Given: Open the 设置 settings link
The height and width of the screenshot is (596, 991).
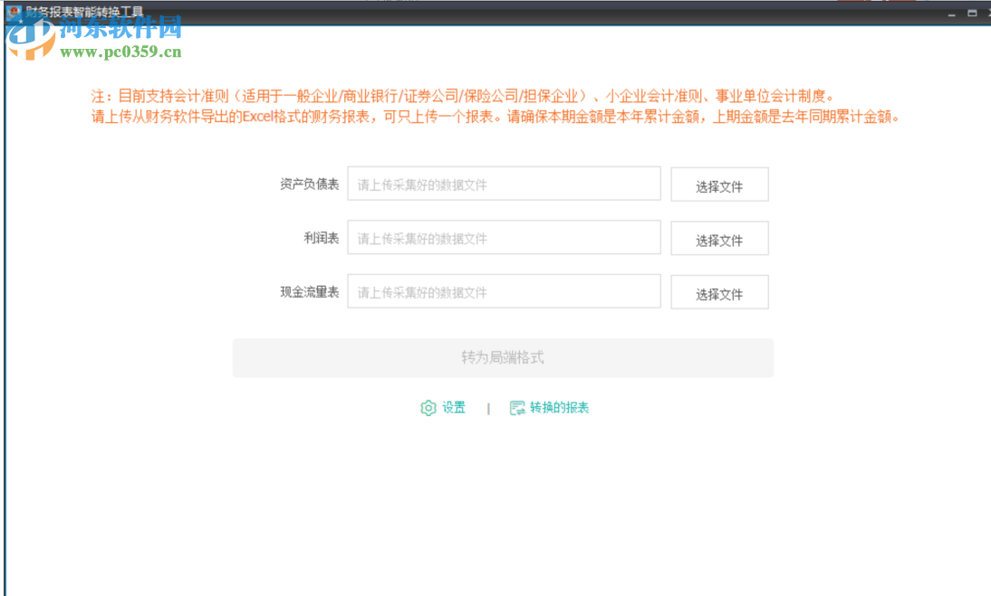Looking at the screenshot, I should [453, 408].
